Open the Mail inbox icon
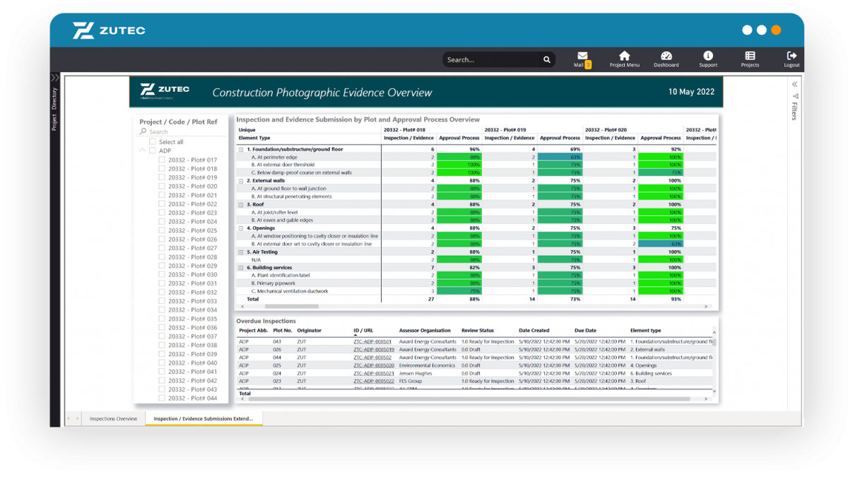This screenshot has height=477, width=848. (x=582, y=57)
